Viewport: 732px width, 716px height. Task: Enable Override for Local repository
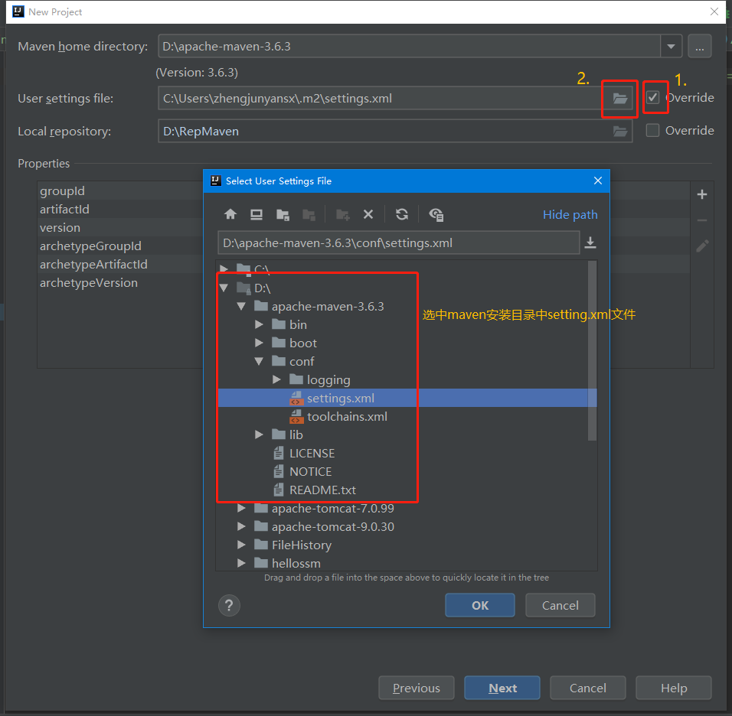652,130
